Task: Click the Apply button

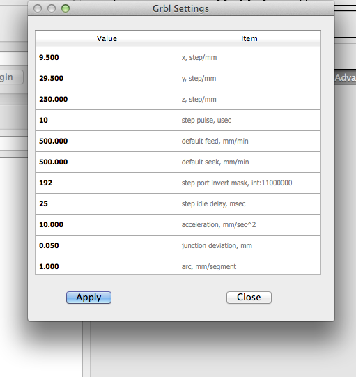Action: point(88,298)
